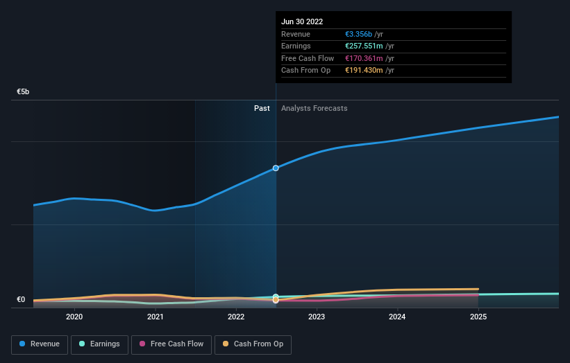The width and height of the screenshot is (570, 363).
Task: Click the Cash From Op tooltip label
Action: point(305,71)
